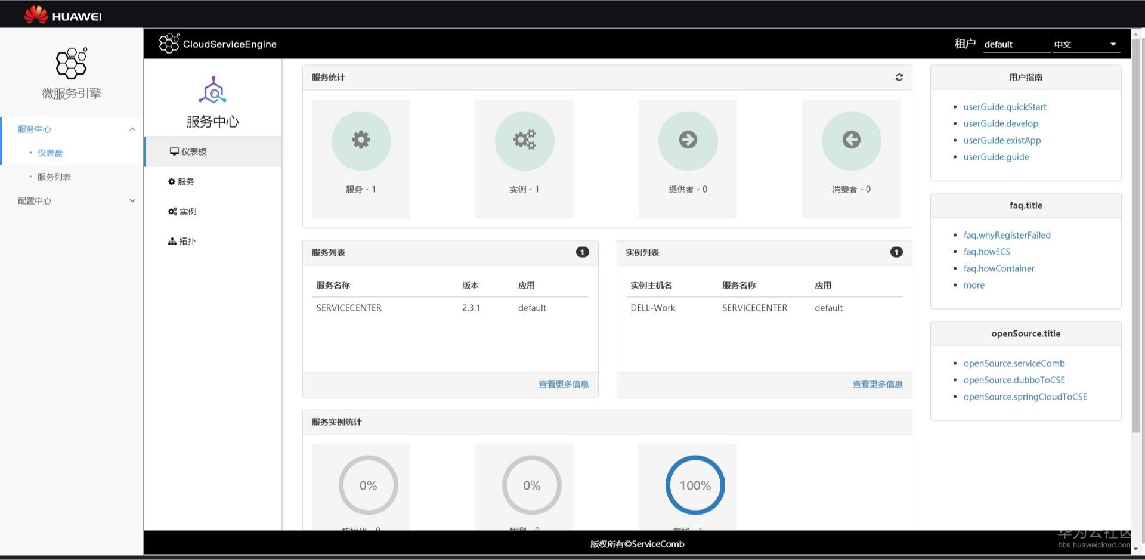Open the userGuide.develop link
The height and width of the screenshot is (560, 1145).
(x=1001, y=124)
